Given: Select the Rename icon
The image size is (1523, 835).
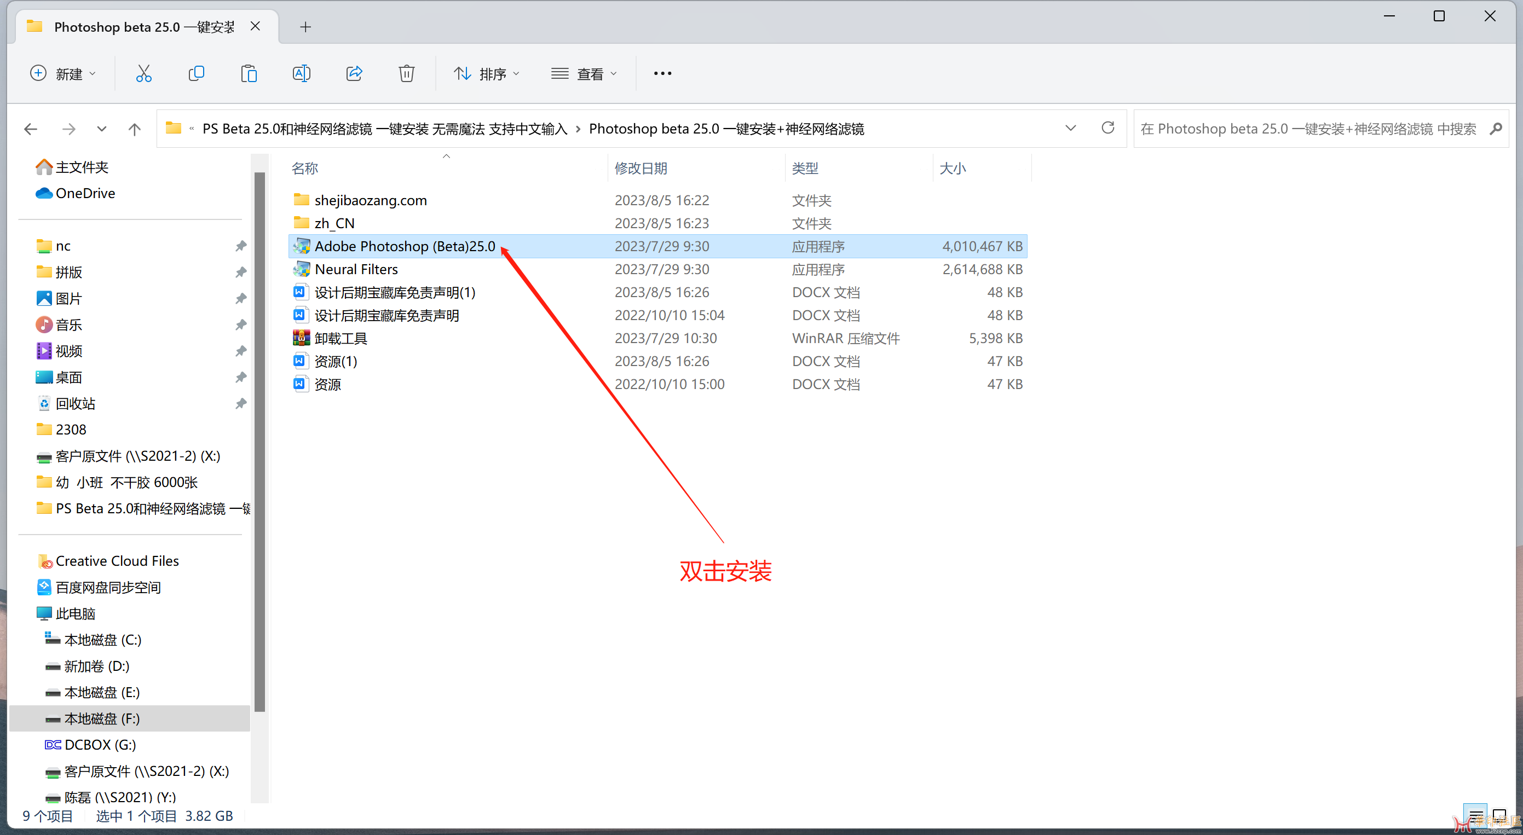Looking at the screenshot, I should pyautogui.click(x=301, y=73).
